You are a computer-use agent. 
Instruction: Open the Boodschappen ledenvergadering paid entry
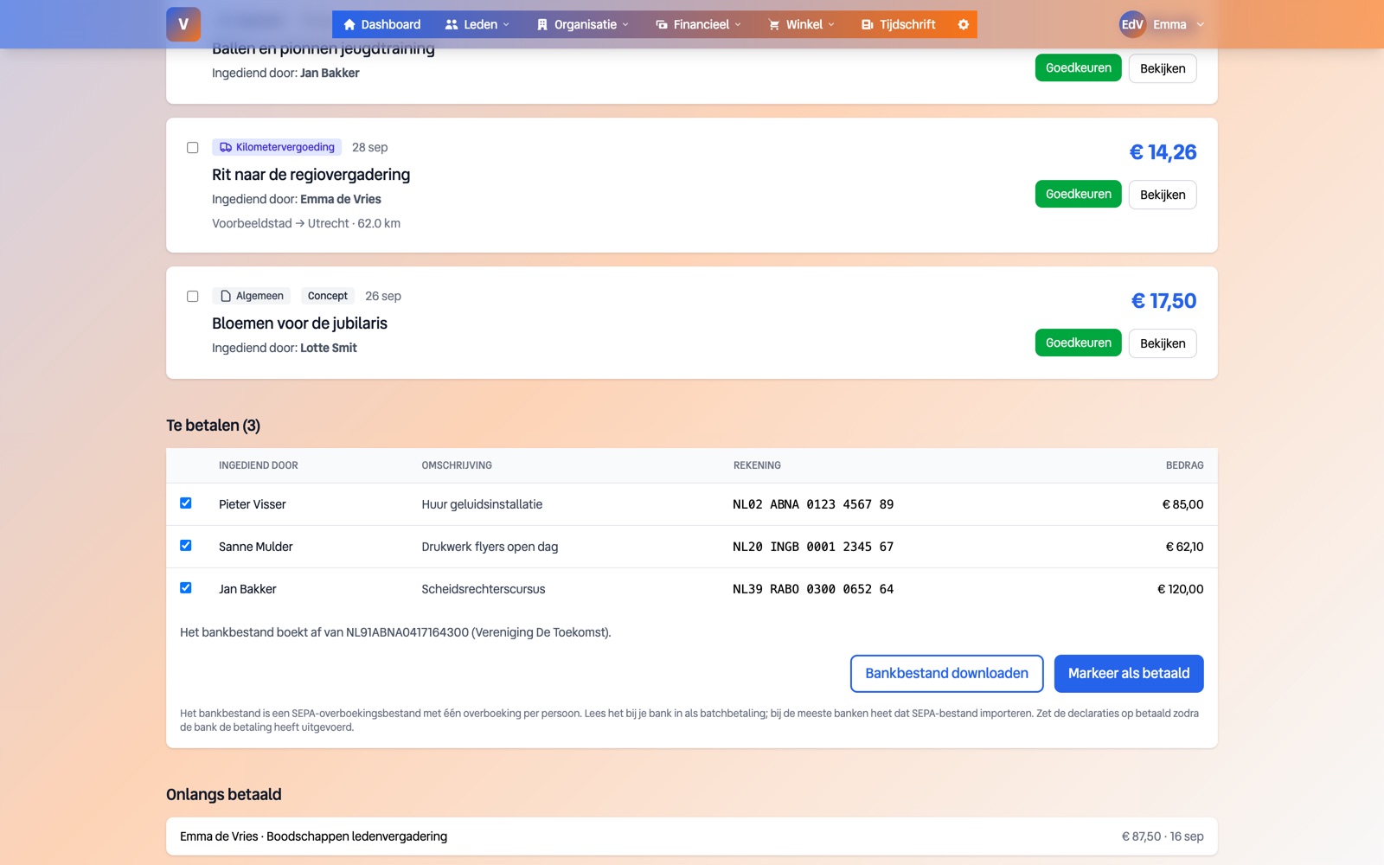(692, 836)
